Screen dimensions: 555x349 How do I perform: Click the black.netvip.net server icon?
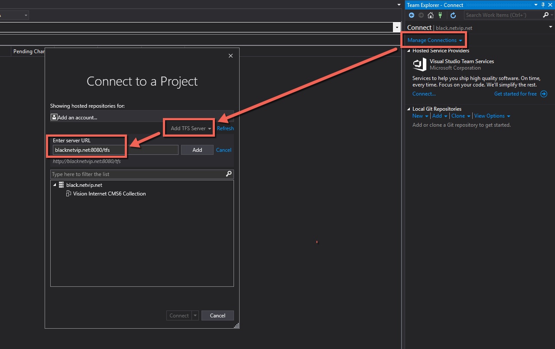click(61, 185)
